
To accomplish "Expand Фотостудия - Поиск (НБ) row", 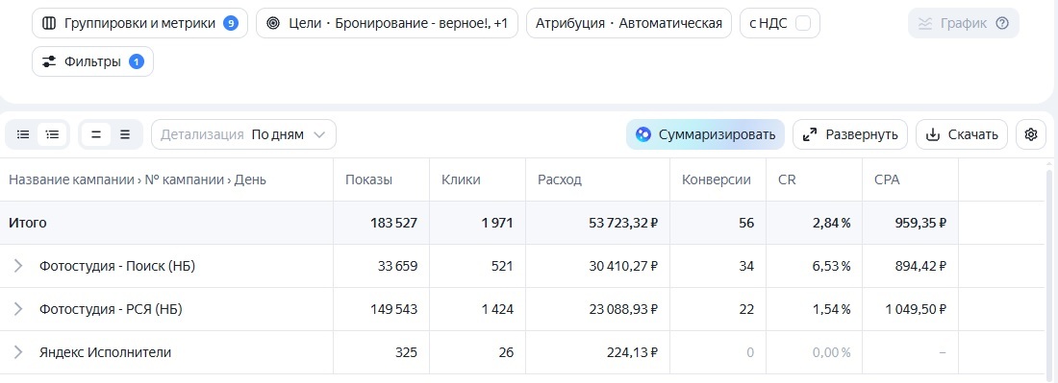I will [18, 266].
